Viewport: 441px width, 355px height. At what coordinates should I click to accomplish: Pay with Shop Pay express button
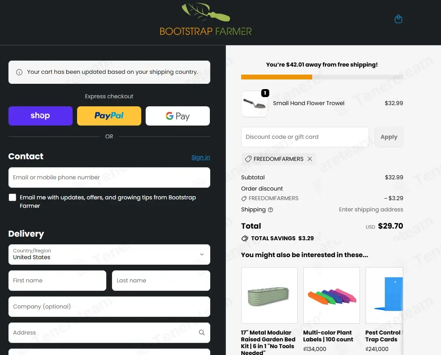[41, 116]
